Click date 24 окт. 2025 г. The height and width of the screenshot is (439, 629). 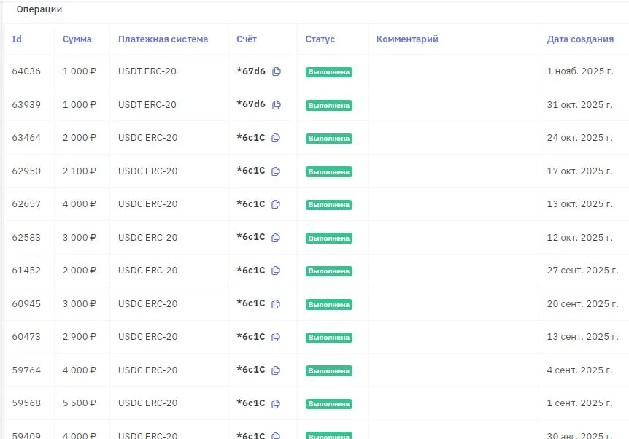(579, 138)
